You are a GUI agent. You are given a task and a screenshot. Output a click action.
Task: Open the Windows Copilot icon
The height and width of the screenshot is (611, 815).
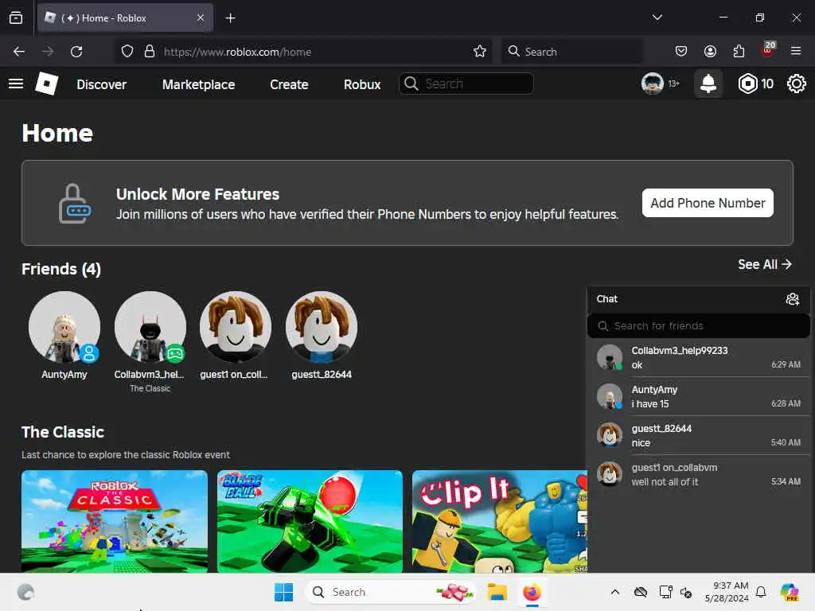tap(790, 592)
